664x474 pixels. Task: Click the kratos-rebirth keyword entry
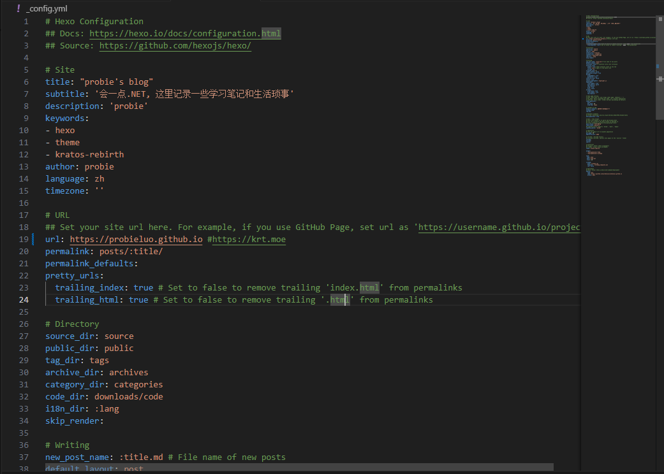(x=89, y=155)
